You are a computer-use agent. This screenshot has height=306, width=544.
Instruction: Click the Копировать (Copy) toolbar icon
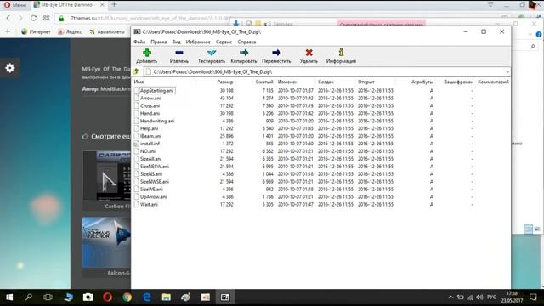click(244, 53)
